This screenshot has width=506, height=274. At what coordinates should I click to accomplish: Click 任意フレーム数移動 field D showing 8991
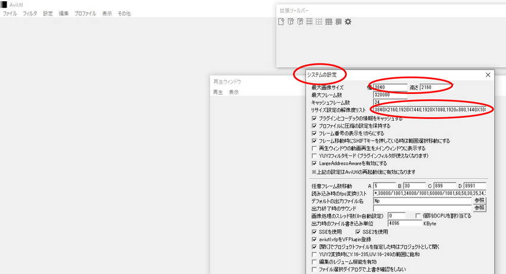pyautogui.click(x=474, y=186)
